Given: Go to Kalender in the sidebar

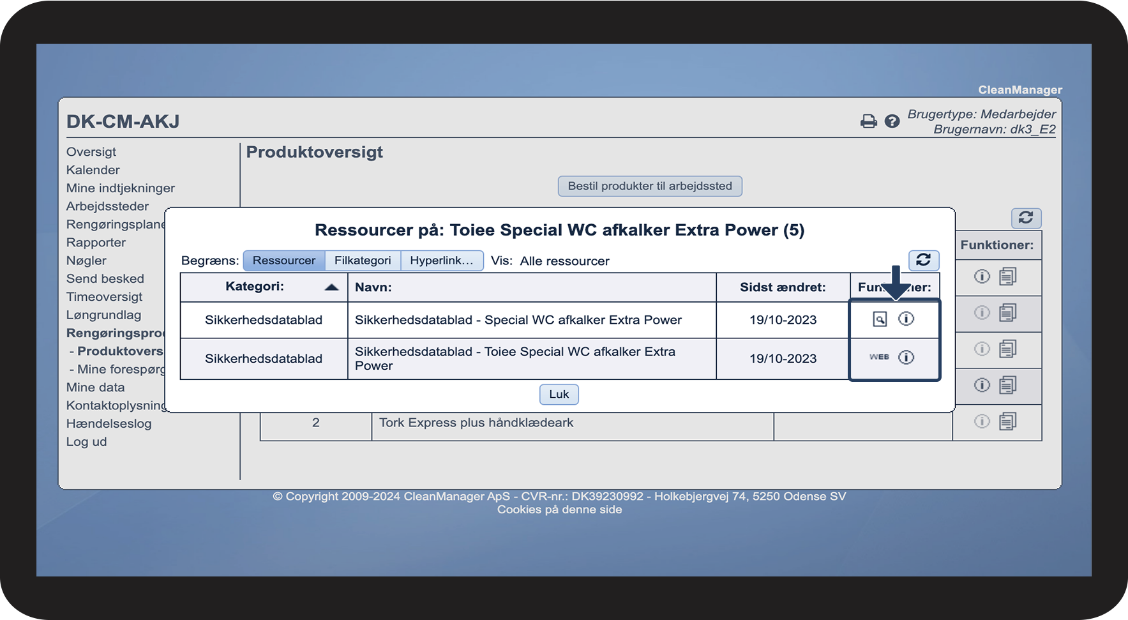Looking at the screenshot, I should [x=93, y=170].
